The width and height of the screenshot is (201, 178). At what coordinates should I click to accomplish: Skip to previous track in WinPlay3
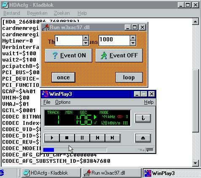point(97,138)
